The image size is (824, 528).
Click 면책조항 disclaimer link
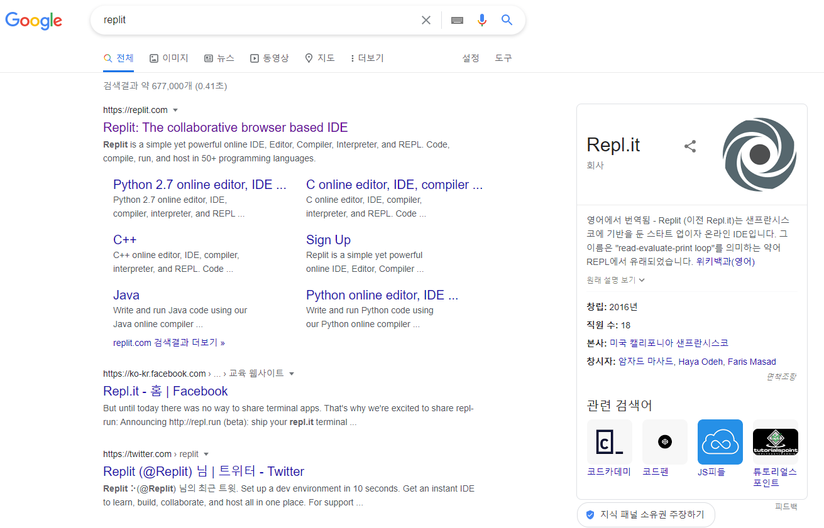click(781, 377)
